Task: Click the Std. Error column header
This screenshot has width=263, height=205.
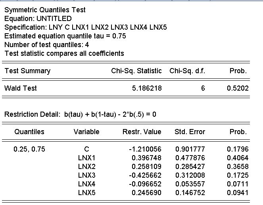Action: pyautogui.click(x=190, y=132)
